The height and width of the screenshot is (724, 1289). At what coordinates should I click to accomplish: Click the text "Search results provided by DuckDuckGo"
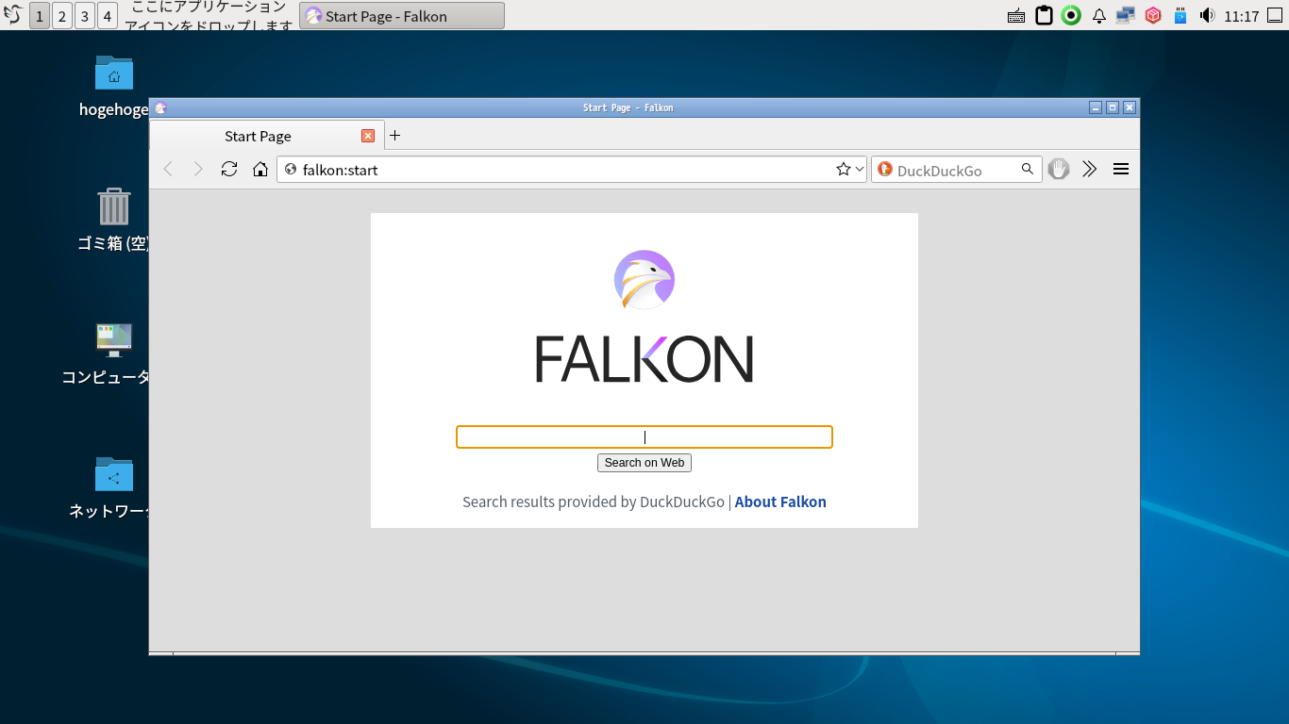point(594,502)
